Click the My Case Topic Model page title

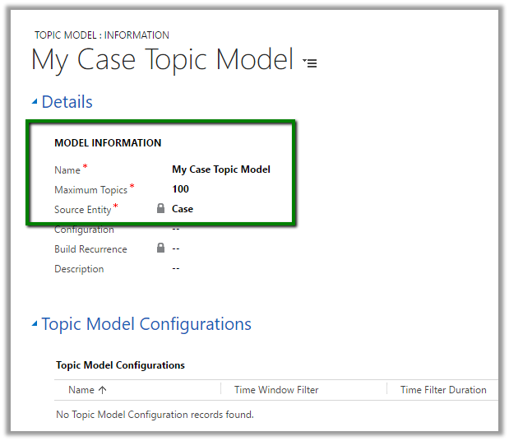[162, 60]
